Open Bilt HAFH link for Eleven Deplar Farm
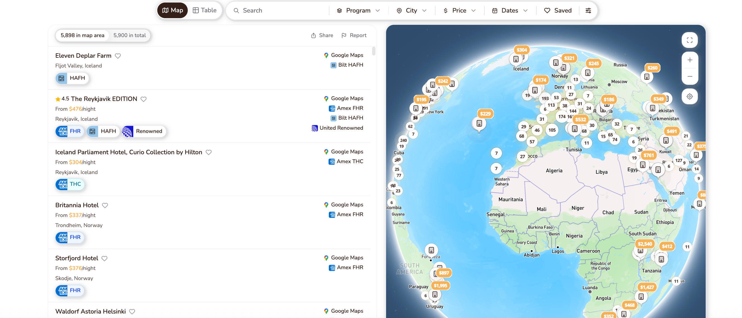This screenshot has width=742, height=318. (x=347, y=65)
